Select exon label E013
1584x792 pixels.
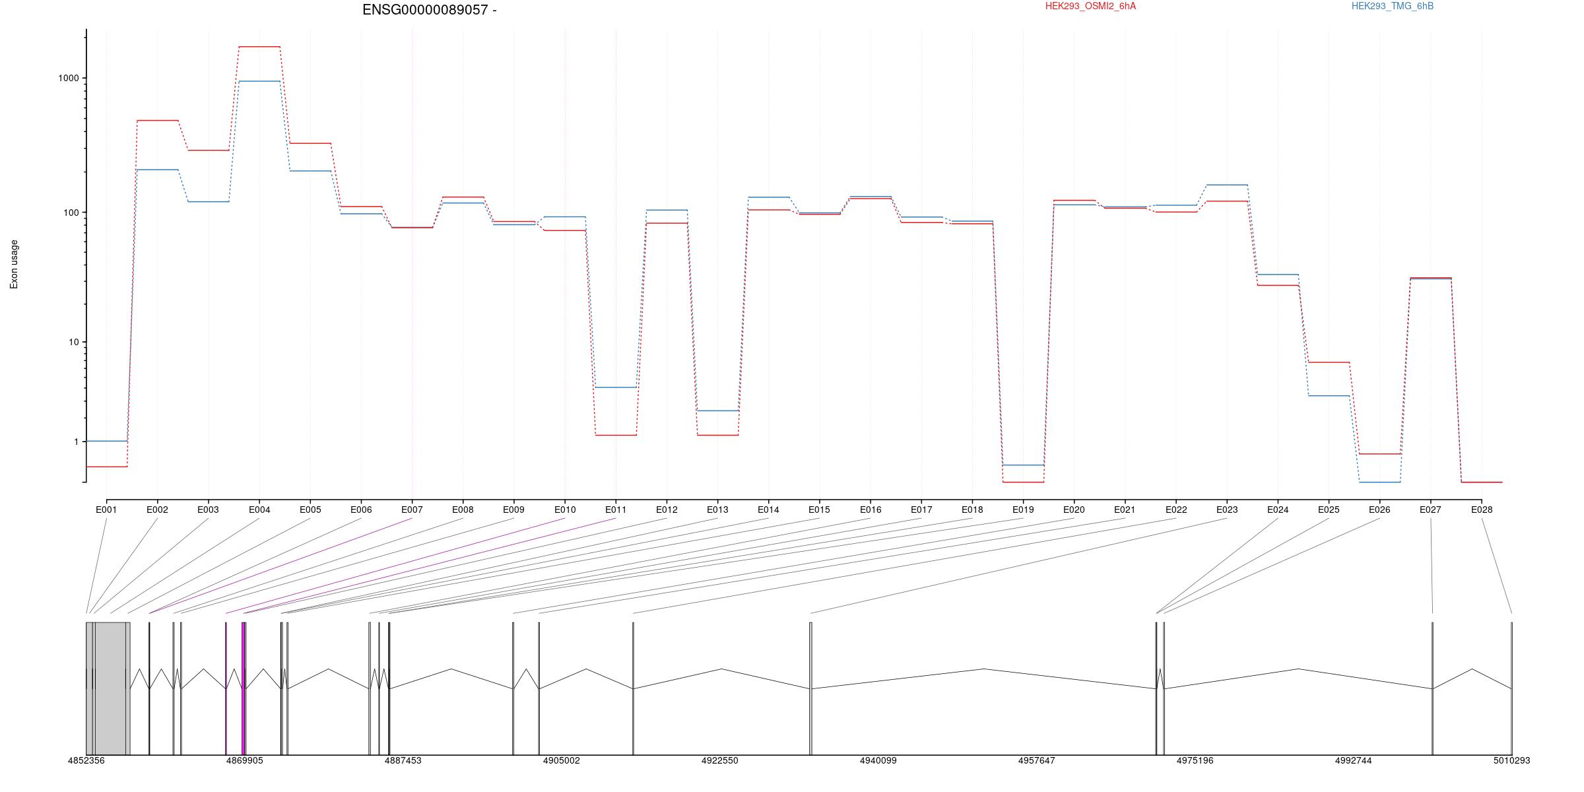coord(717,510)
